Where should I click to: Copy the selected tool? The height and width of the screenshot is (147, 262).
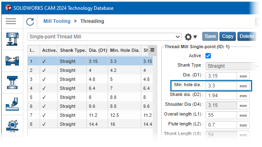click(x=228, y=36)
